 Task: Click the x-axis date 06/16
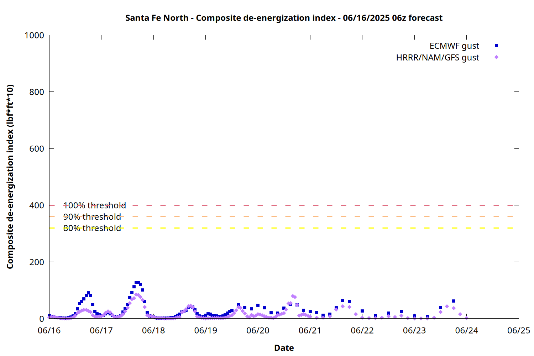coord(49,330)
